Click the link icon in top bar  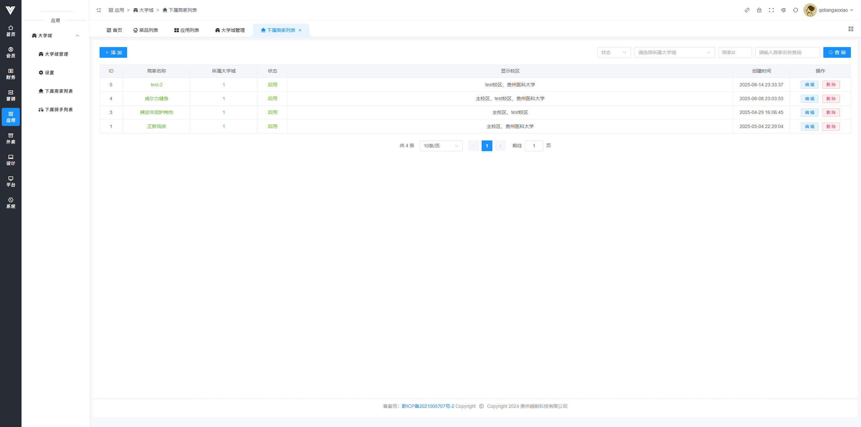(x=747, y=10)
